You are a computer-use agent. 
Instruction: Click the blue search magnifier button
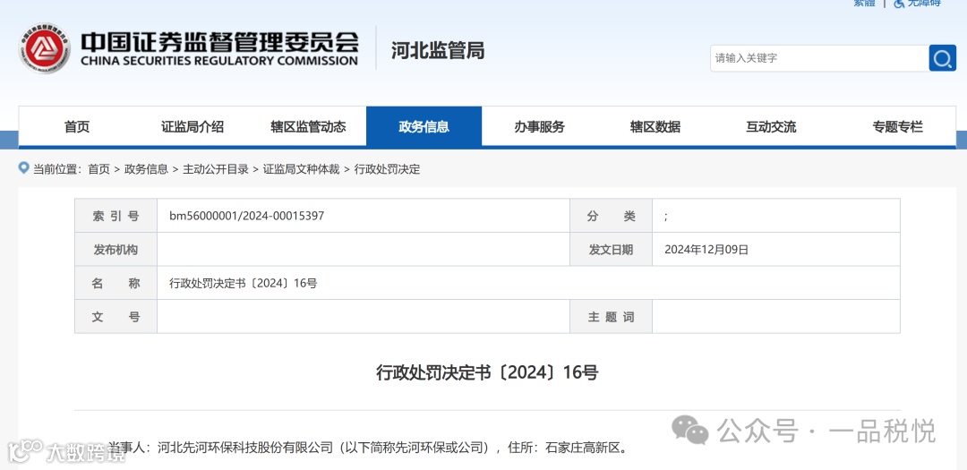tap(942, 58)
